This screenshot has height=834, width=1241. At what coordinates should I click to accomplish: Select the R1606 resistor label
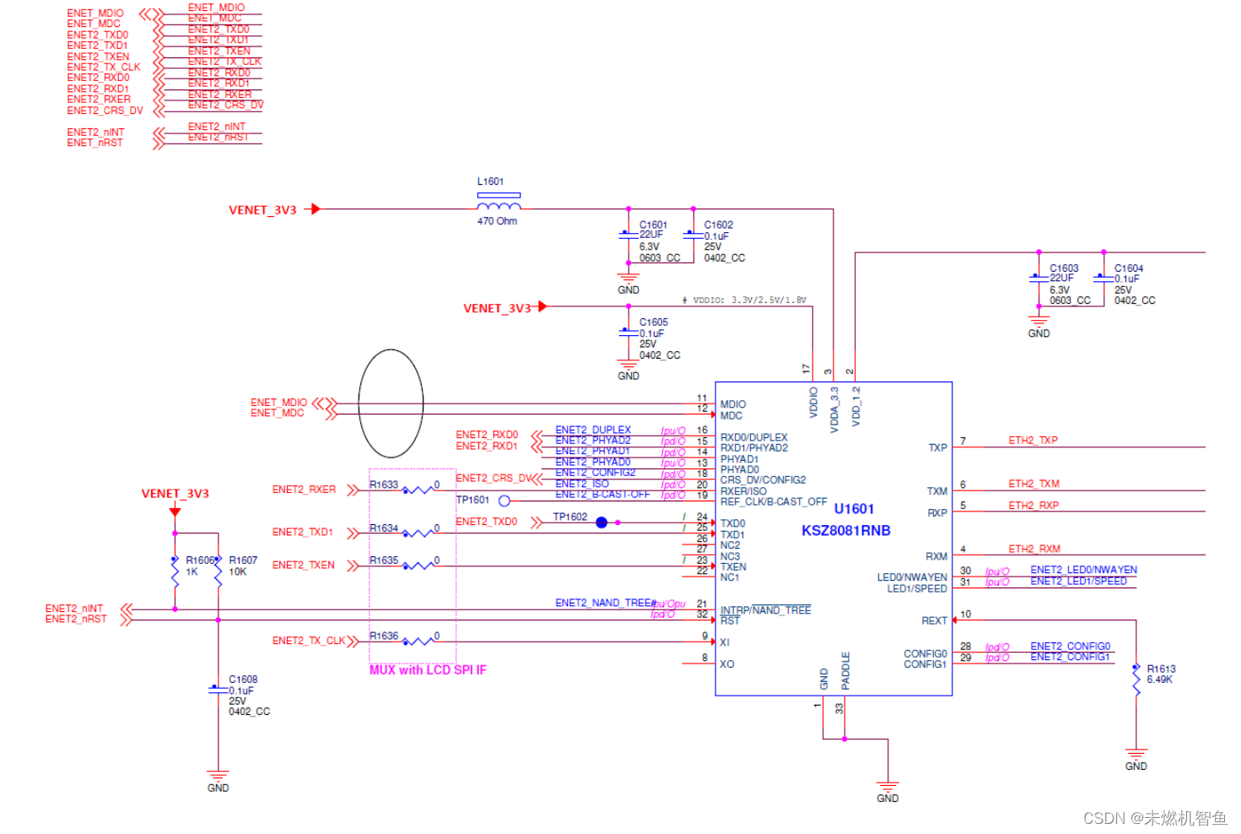200,561
